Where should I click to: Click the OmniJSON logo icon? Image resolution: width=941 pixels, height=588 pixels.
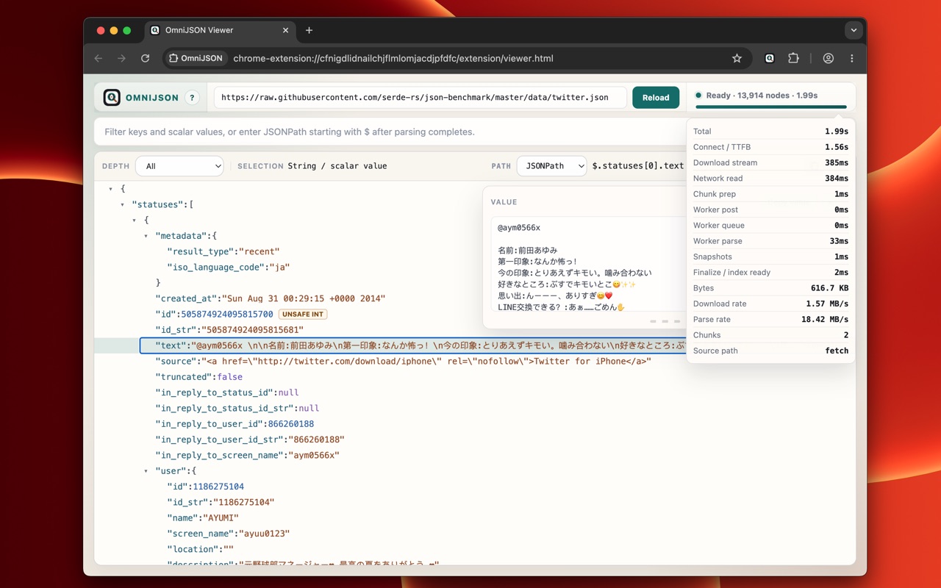click(112, 97)
